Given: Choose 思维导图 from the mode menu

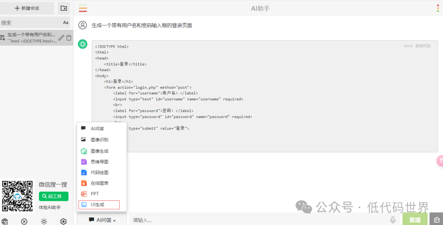Looking at the screenshot, I should pos(102,162).
